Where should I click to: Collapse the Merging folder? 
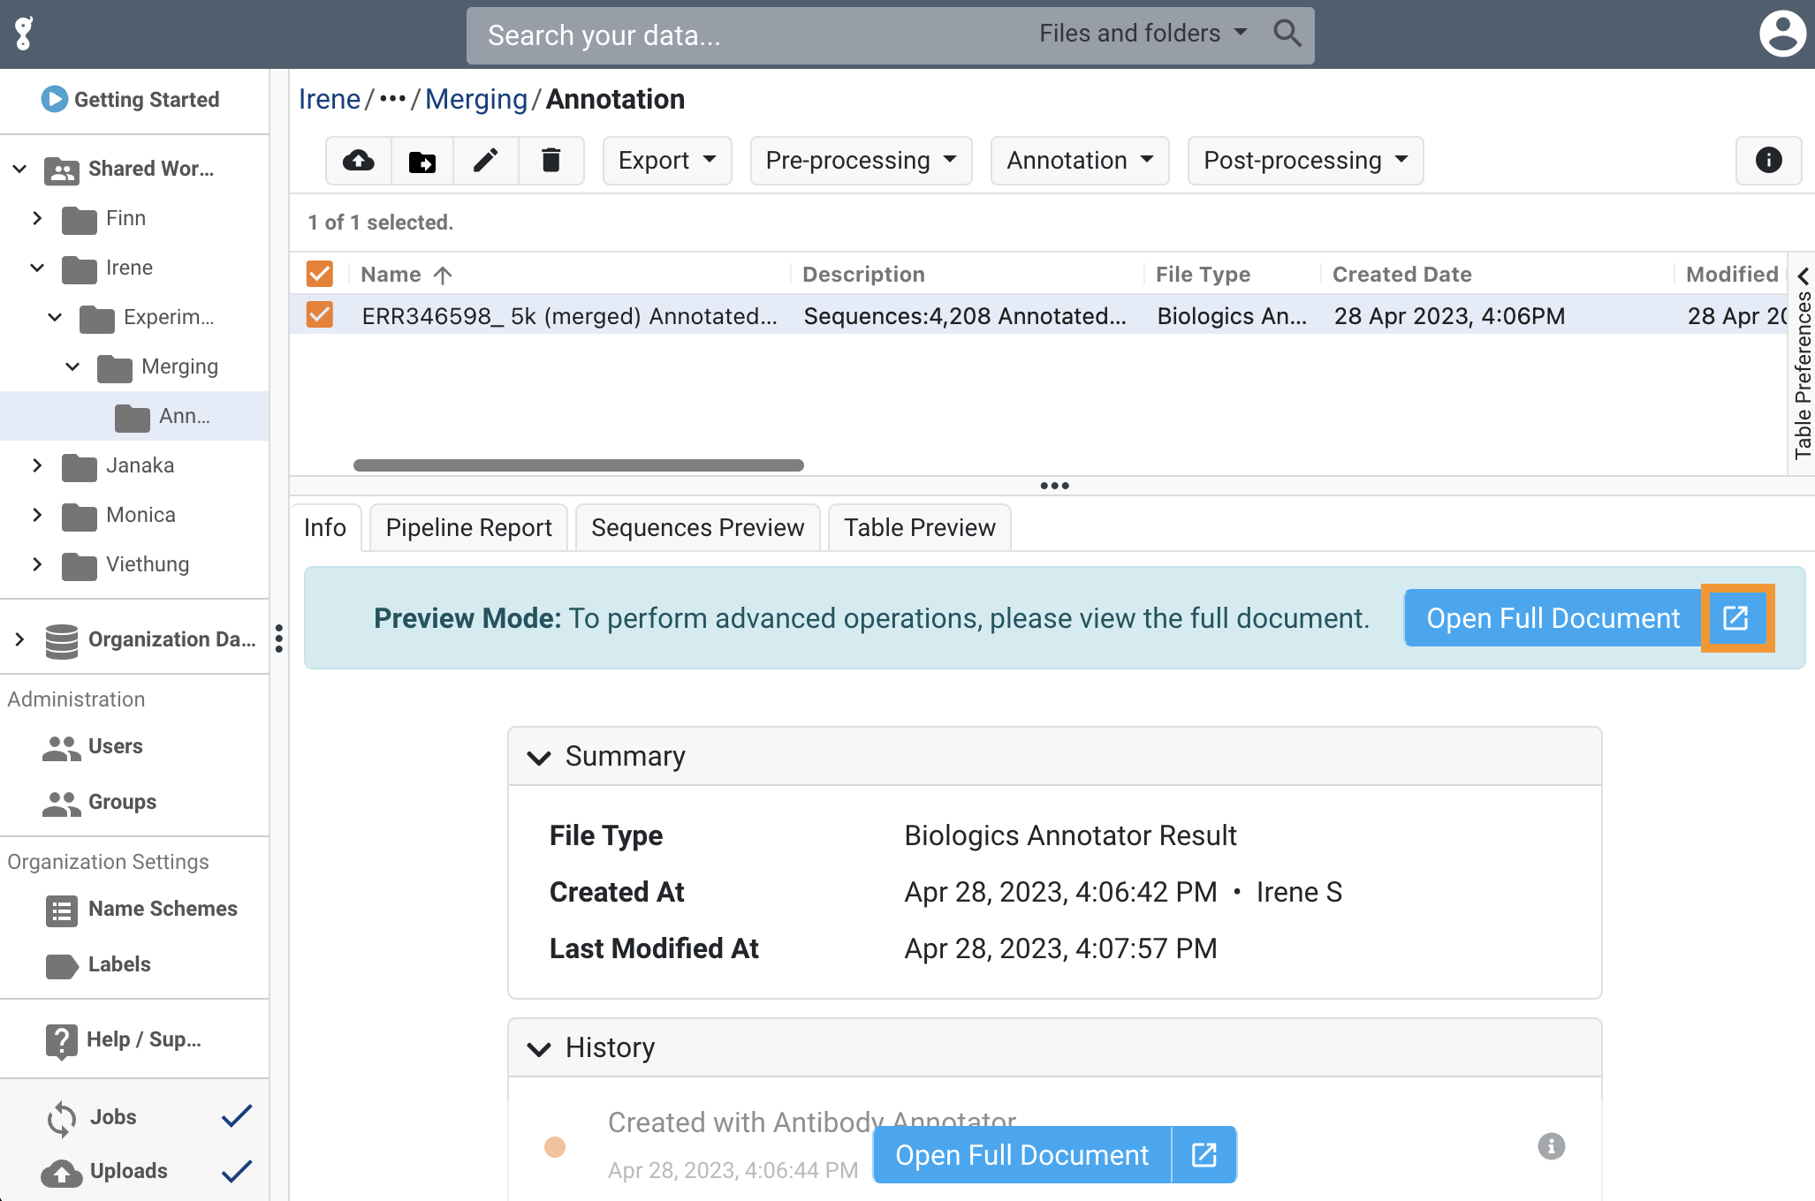point(72,366)
